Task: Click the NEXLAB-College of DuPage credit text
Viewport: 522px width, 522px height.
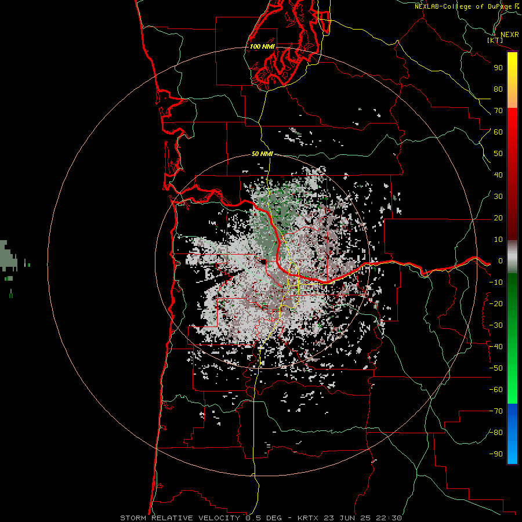Action: [x=467, y=6]
